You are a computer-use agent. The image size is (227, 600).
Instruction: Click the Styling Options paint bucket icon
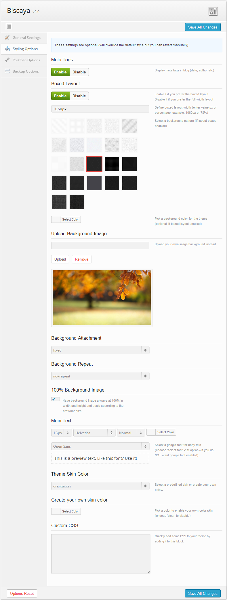click(x=7, y=49)
